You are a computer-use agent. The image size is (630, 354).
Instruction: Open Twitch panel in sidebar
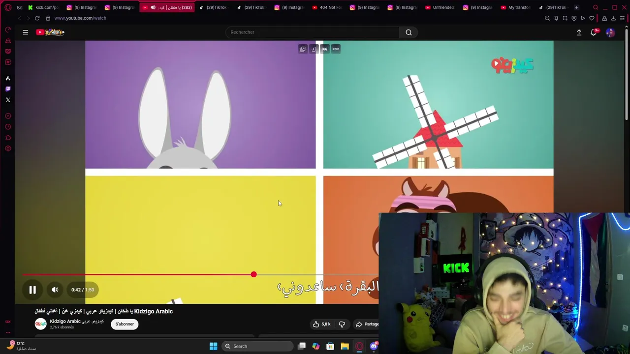tap(8, 89)
